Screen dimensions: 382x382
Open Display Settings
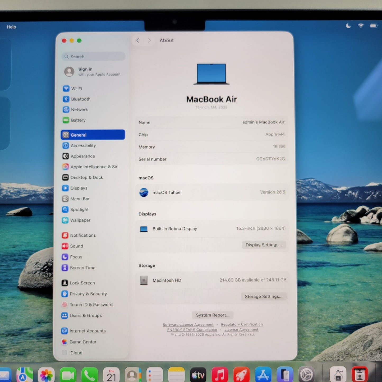264,245
